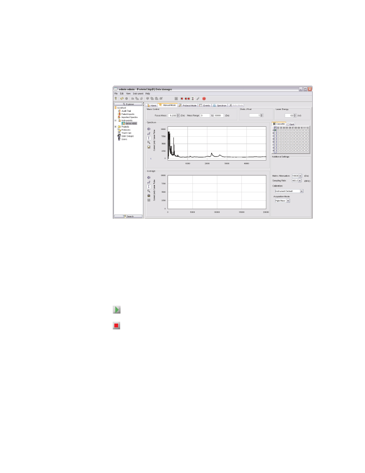This screenshot has height=473, width=365.
Task: Click the Mass Range end field 50000
Action: [x=218, y=115]
